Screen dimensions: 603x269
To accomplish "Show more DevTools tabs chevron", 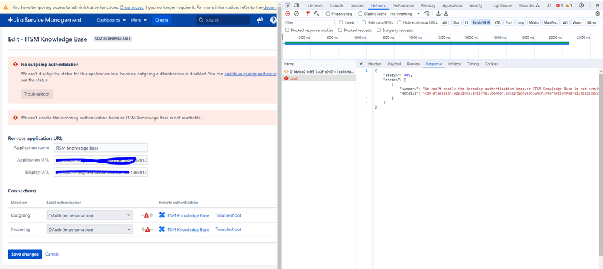I will coord(549,5).
